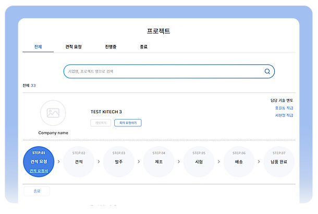Open the 진행중 tab
The image size is (318, 214).
click(111, 46)
